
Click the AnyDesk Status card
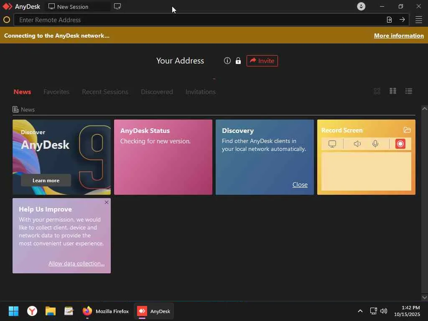click(x=163, y=157)
